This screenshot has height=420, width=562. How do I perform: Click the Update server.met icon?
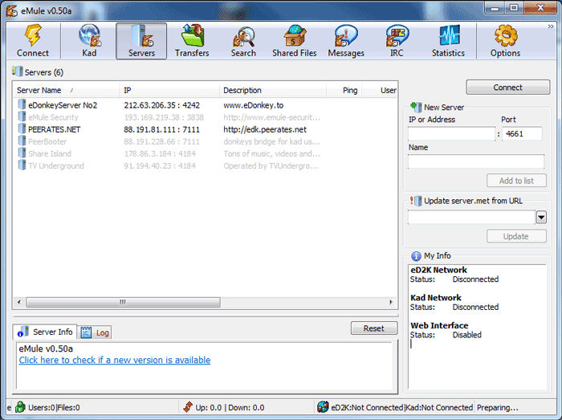point(416,201)
